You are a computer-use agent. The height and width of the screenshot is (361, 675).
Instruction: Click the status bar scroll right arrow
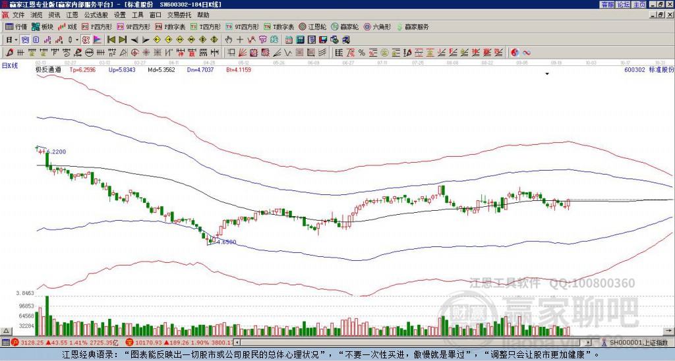[588, 343]
